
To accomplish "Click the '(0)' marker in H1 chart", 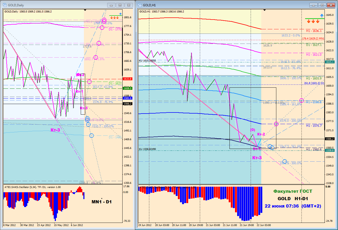I will 253,130.
